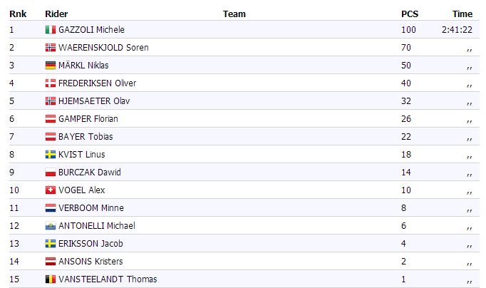
Task: Click the Time column header
Action: (x=462, y=14)
